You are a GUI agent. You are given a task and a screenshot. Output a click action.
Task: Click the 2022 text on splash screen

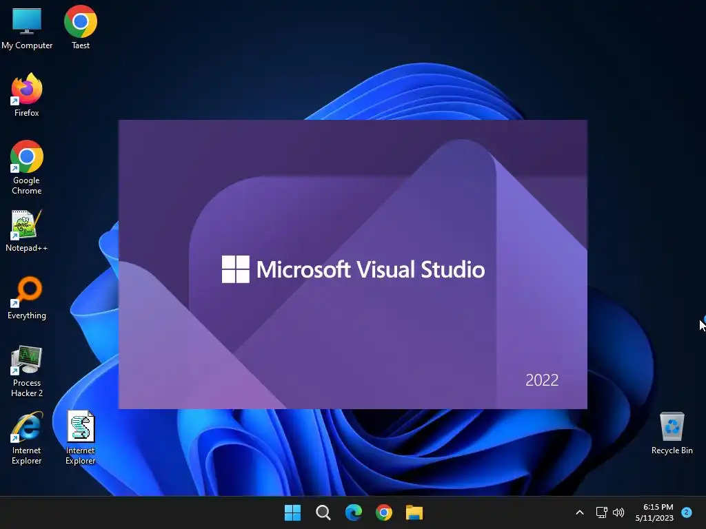[542, 380]
